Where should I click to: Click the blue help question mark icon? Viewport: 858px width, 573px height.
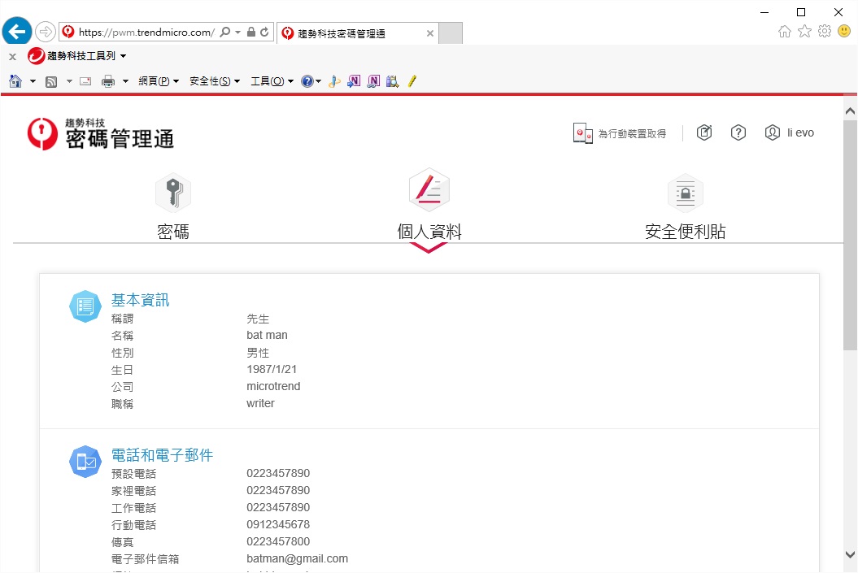(307, 81)
